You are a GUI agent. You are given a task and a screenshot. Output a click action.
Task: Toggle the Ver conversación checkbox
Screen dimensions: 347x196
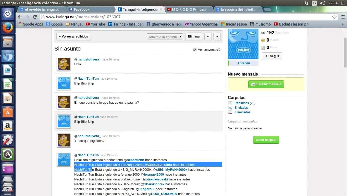[x=195, y=50]
